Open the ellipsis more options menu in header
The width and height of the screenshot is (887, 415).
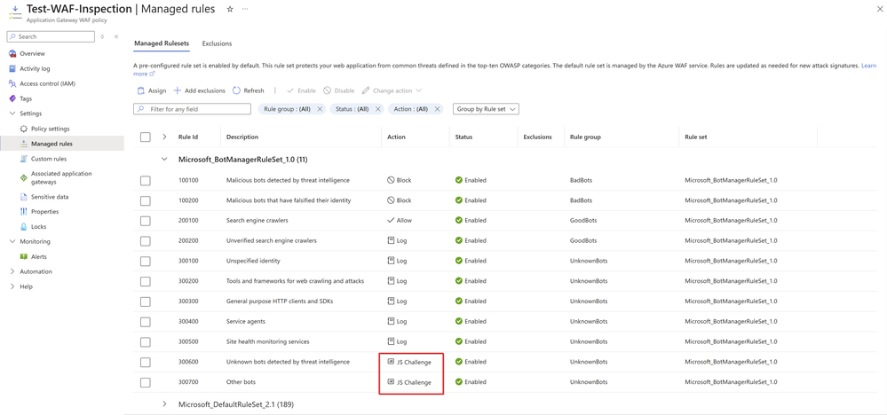(244, 10)
